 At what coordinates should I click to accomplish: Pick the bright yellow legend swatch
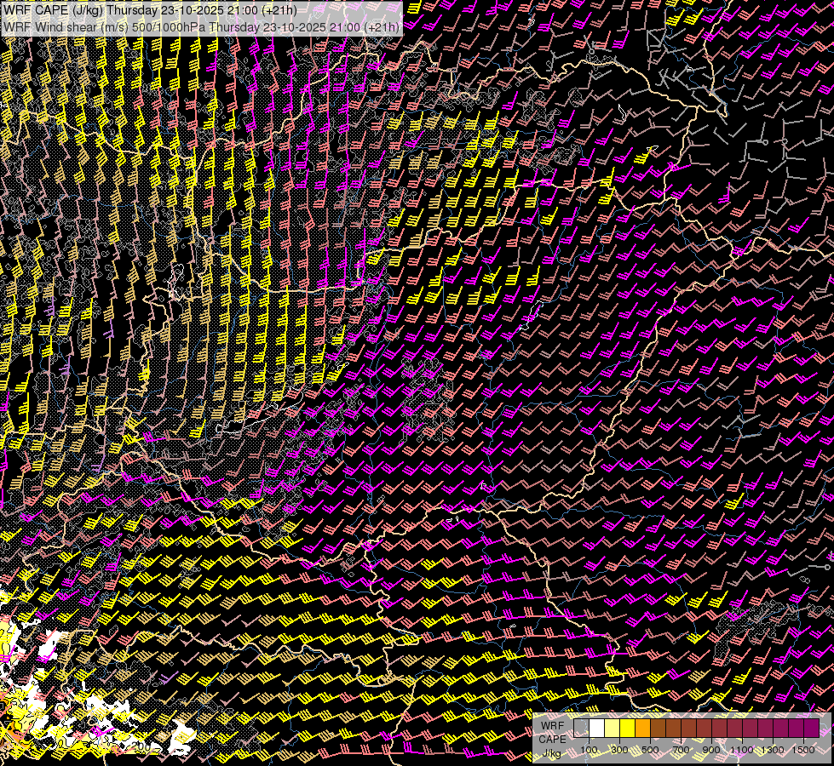point(627,729)
